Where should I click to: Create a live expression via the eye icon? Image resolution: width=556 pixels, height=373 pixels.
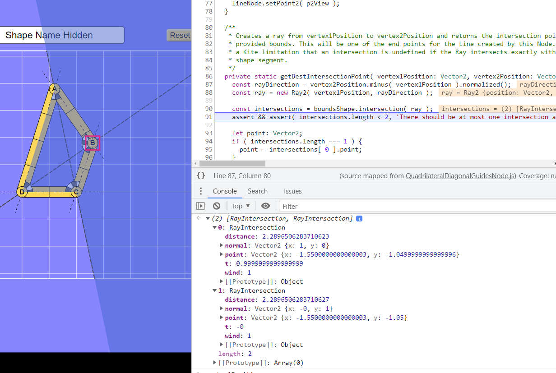[265, 206]
